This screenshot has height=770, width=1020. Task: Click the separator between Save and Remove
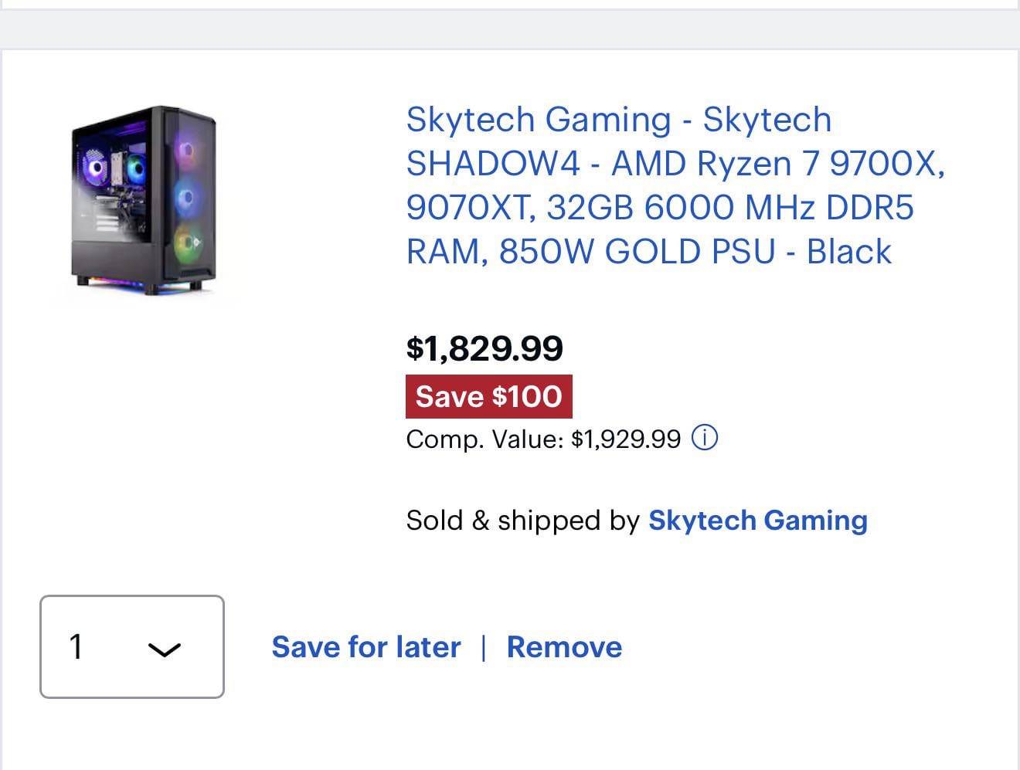click(484, 647)
